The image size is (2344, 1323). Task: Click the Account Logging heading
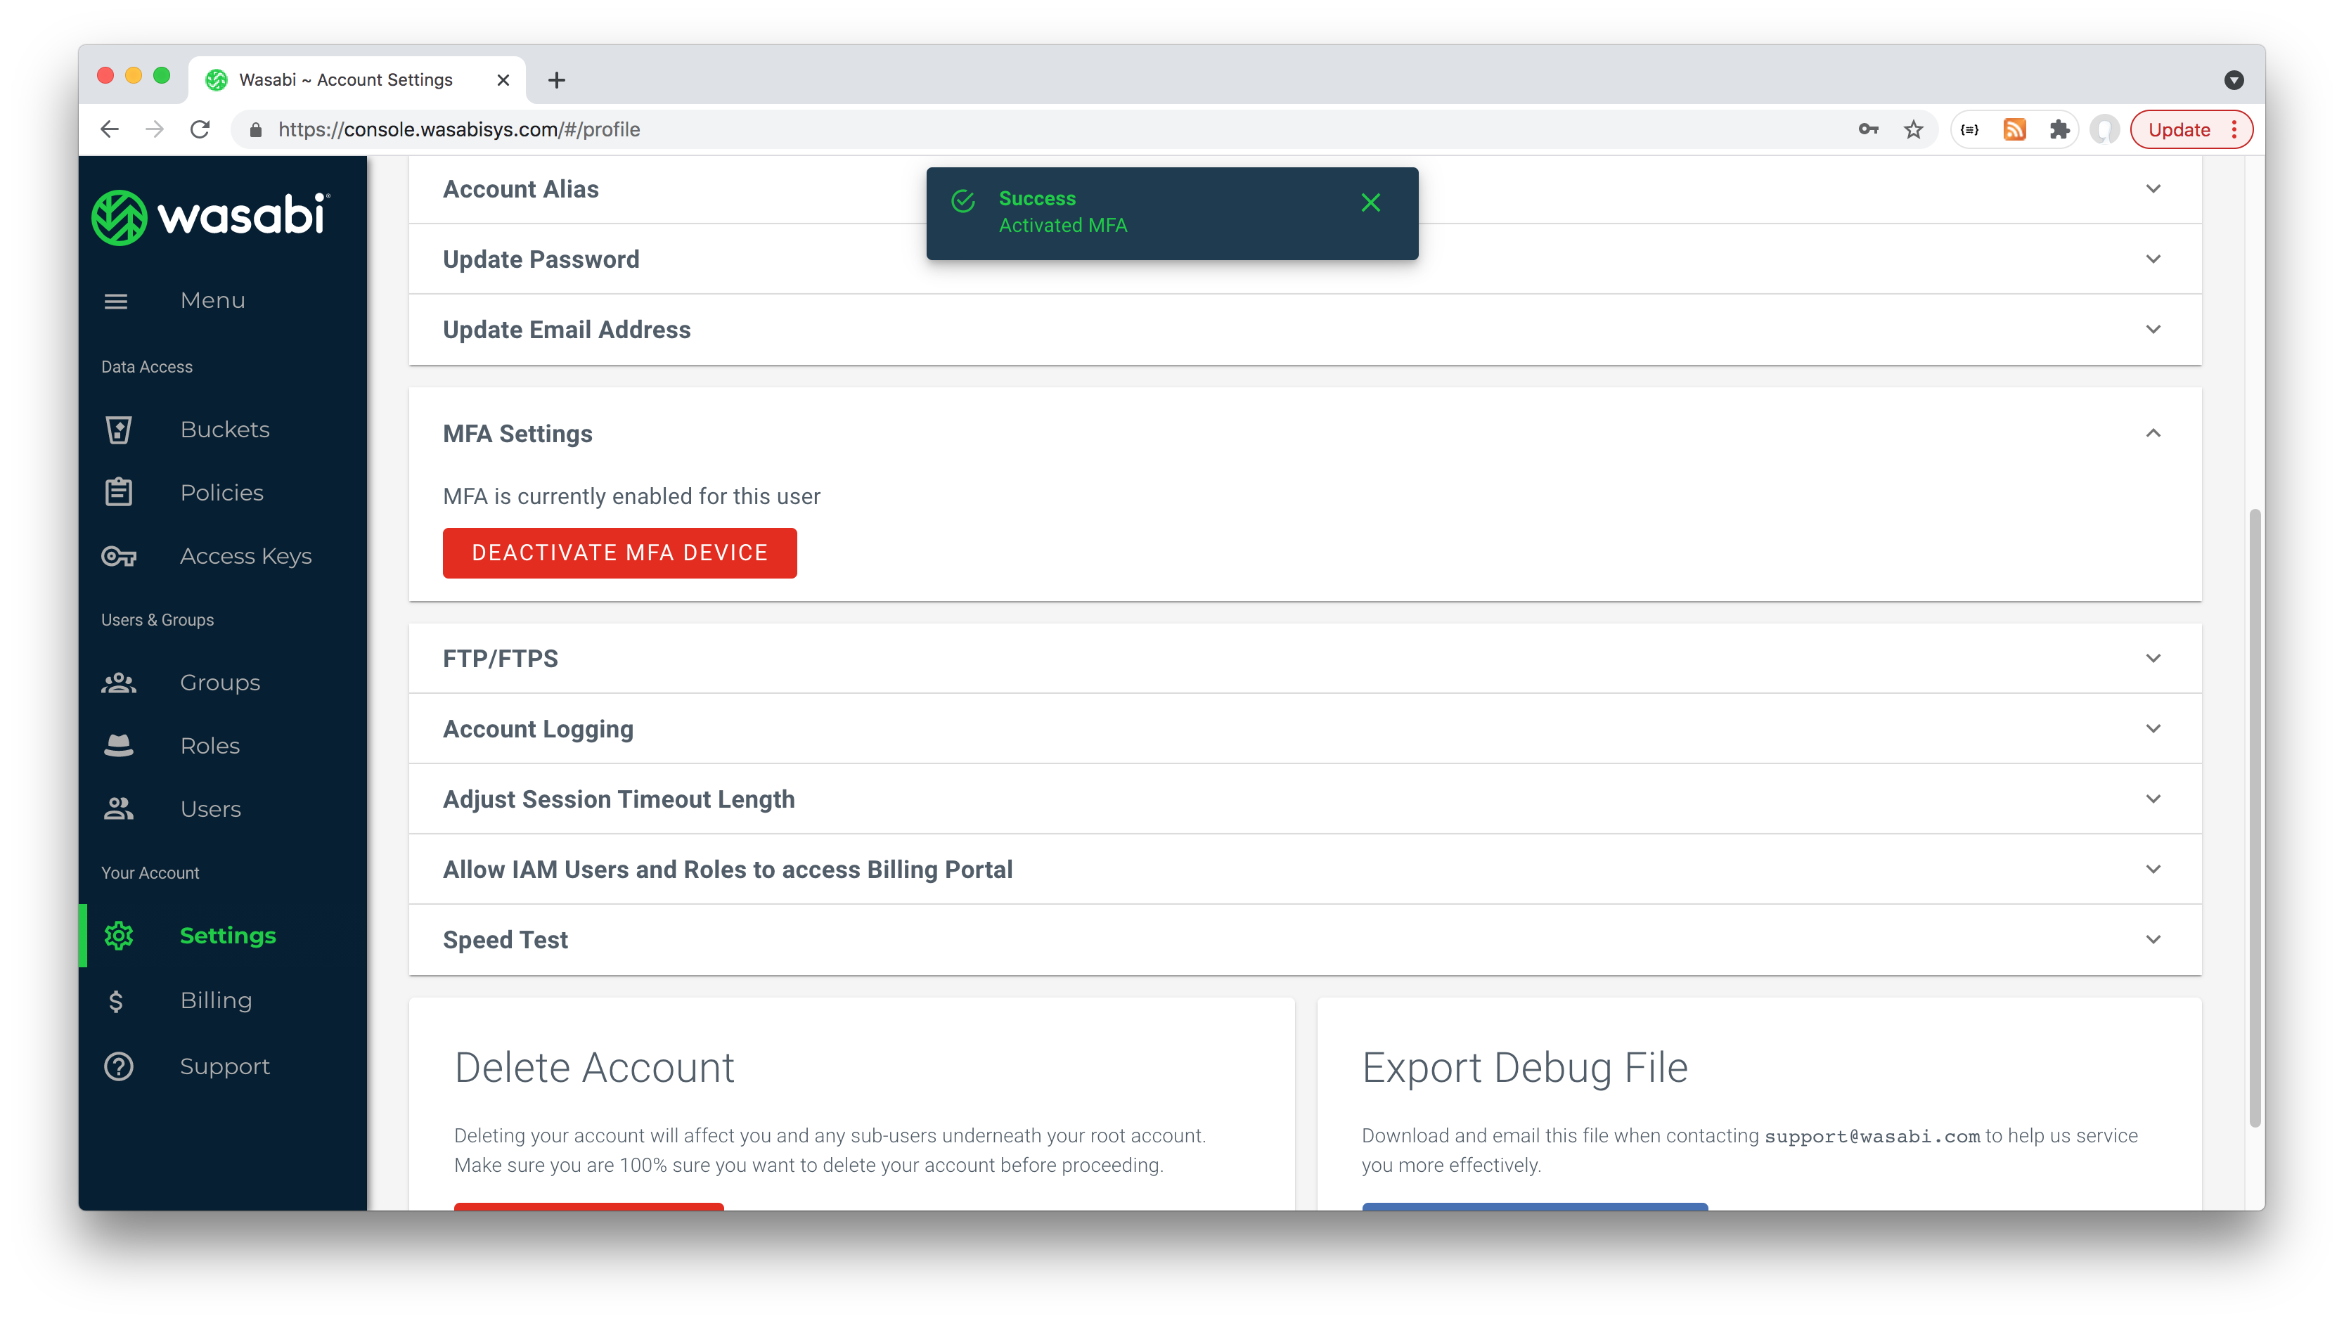click(x=538, y=729)
